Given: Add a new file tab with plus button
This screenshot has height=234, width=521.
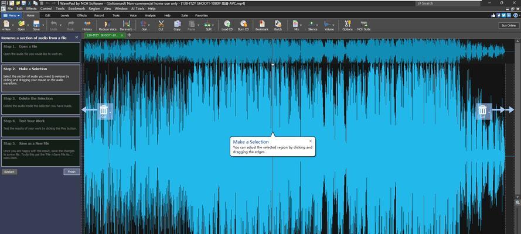Looking at the screenshot, I should (130, 35).
